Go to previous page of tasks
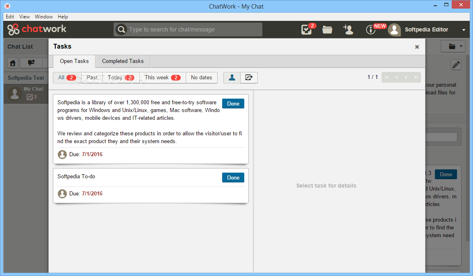The image size is (473, 276). [x=396, y=77]
